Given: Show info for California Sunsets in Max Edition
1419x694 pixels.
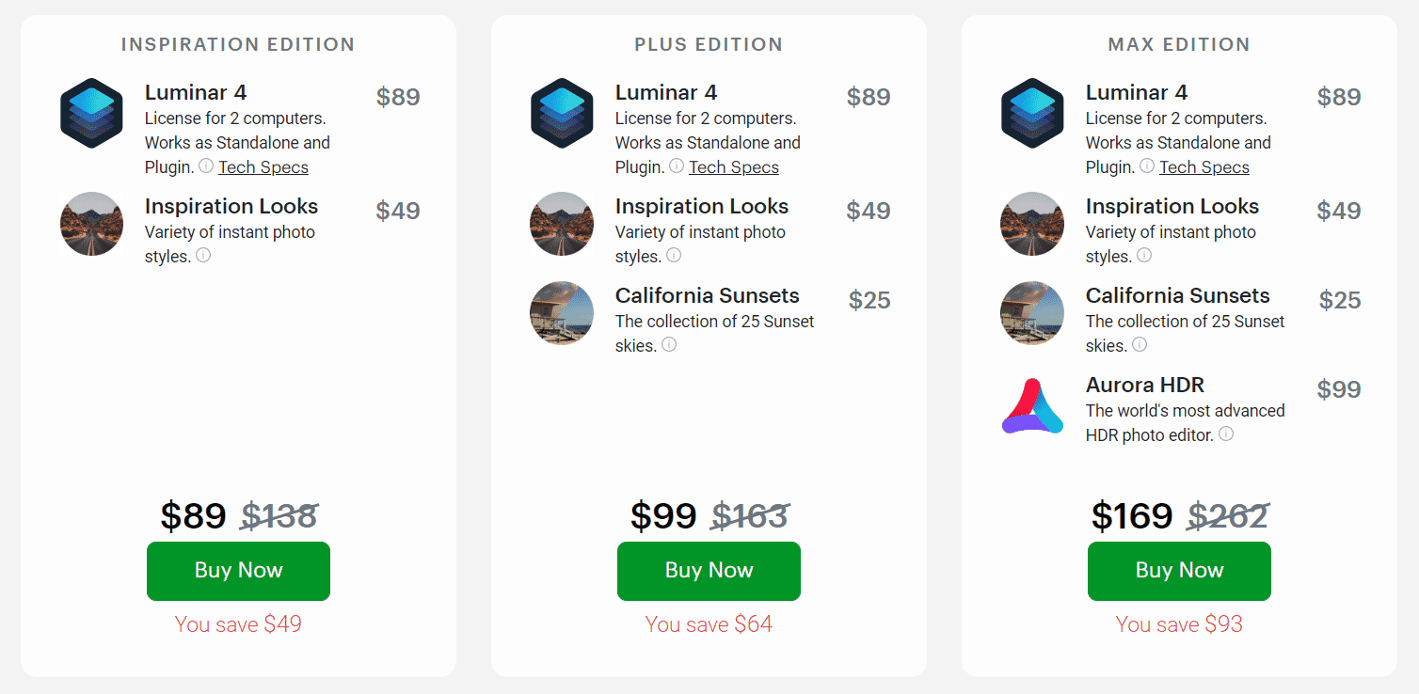Looking at the screenshot, I should click(1140, 344).
